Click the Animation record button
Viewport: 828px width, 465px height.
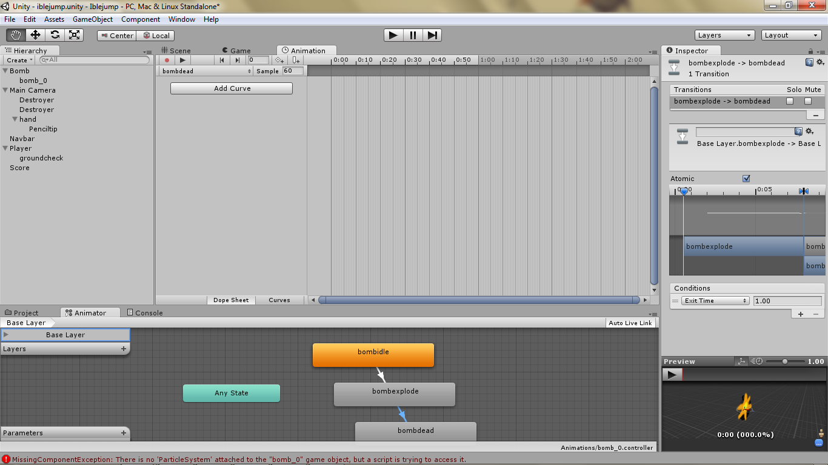pyautogui.click(x=167, y=60)
